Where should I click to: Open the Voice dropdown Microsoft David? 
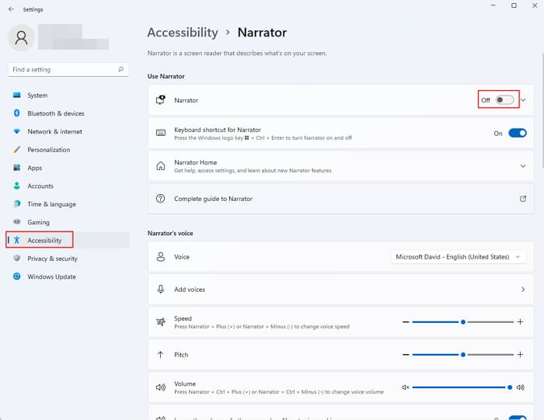[458, 257]
